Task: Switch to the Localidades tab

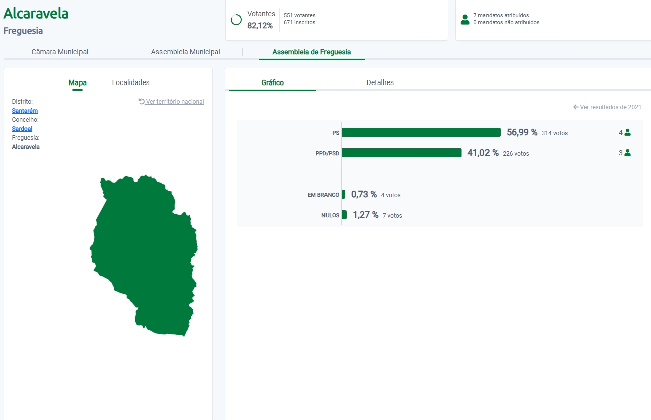Action: pyautogui.click(x=131, y=82)
